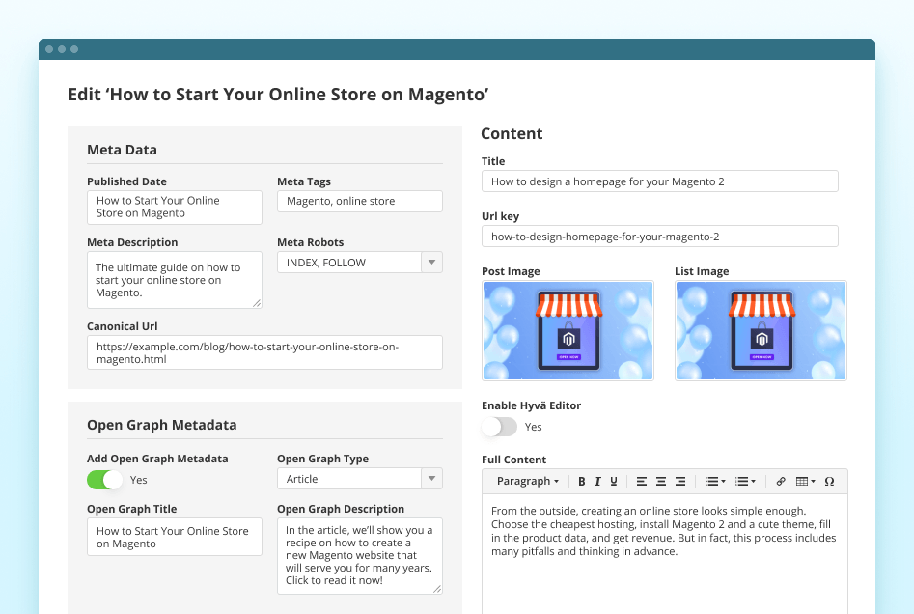Open the bullet list options dropdown

click(715, 481)
